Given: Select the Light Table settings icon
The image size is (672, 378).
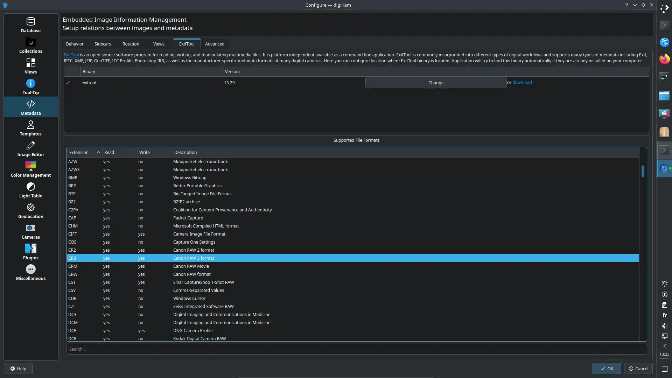Looking at the screenshot, I should 30,190.
